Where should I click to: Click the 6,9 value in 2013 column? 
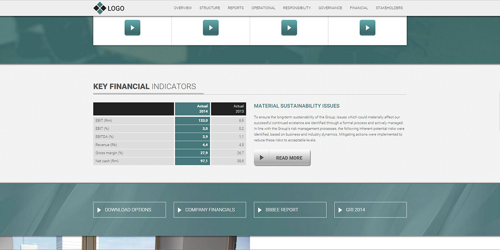241,120
